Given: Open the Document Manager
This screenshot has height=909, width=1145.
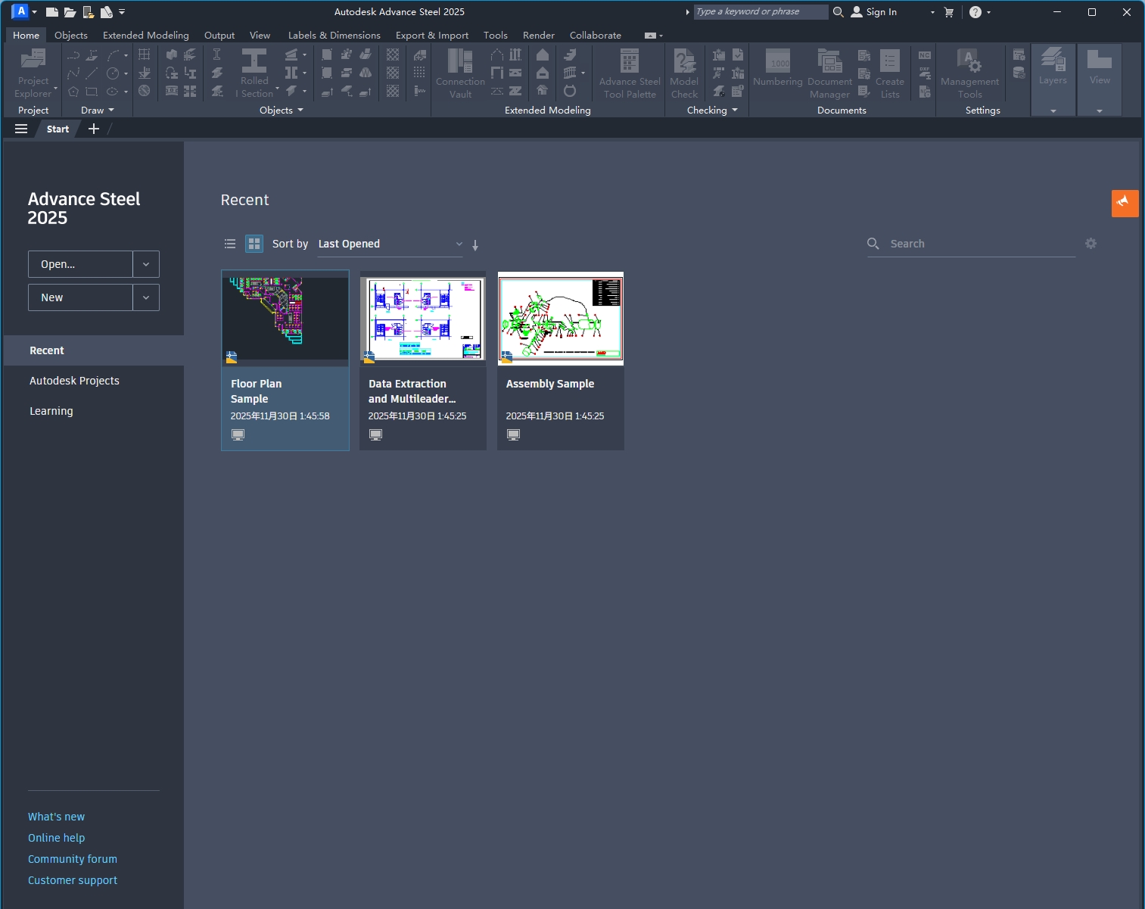Looking at the screenshot, I should click(829, 62).
